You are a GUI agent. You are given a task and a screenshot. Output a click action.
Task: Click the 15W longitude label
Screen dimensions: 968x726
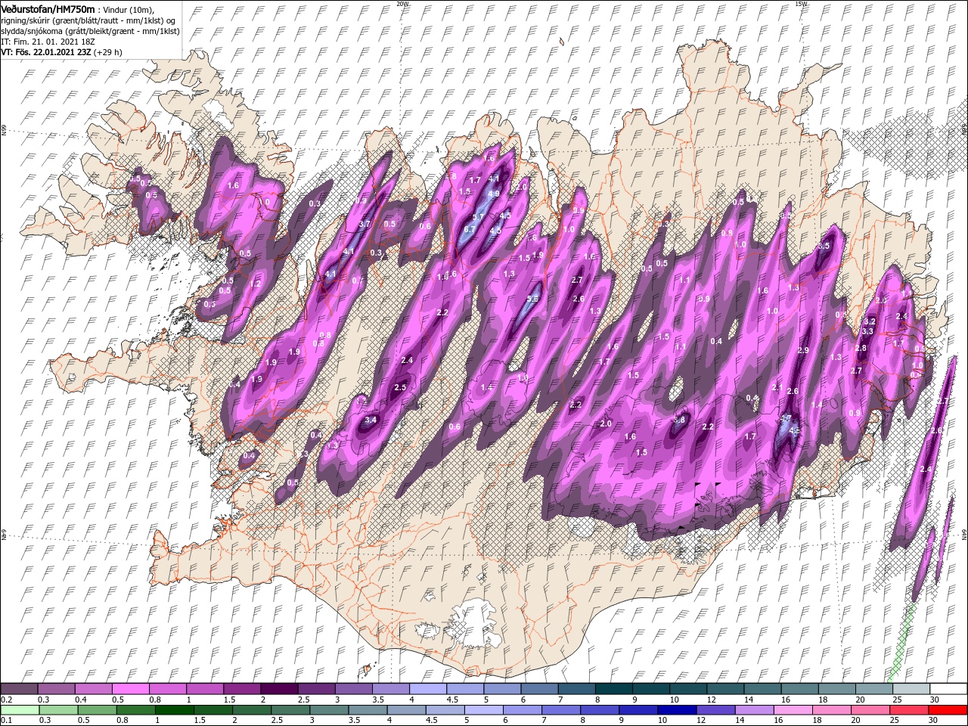[x=802, y=4]
